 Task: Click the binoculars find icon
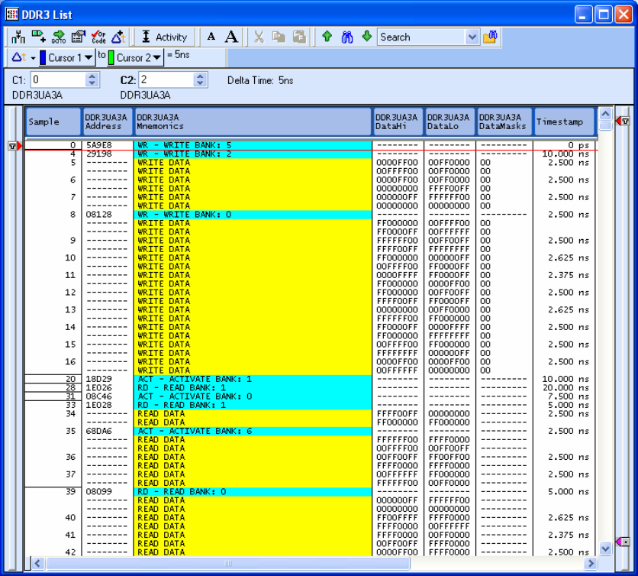pyautogui.click(x=347, y=37)
